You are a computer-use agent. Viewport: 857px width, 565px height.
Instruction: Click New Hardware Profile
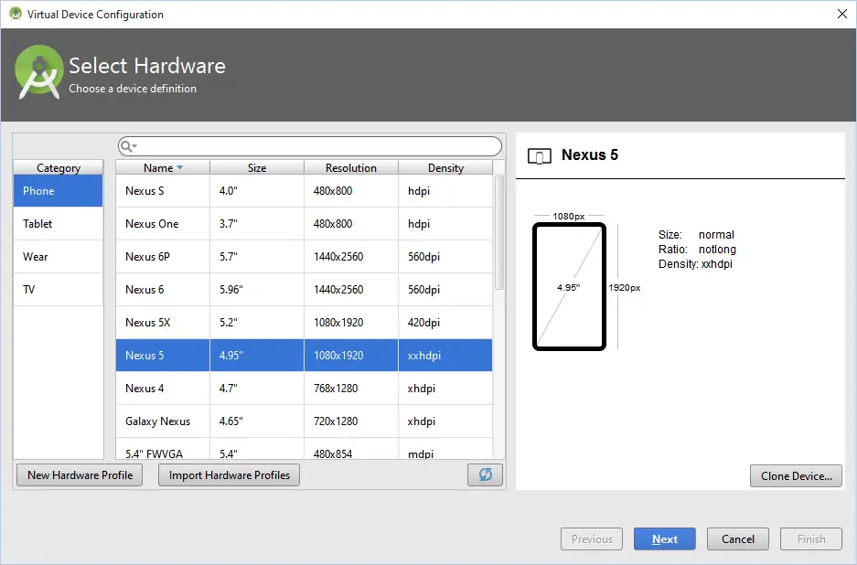pos(79,474)
